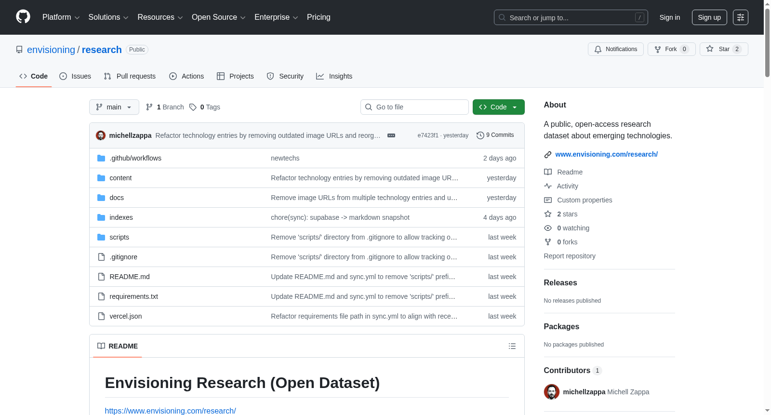Click the .github/workflows folder icon
The image size is (771, 415).
pos(101,158)
